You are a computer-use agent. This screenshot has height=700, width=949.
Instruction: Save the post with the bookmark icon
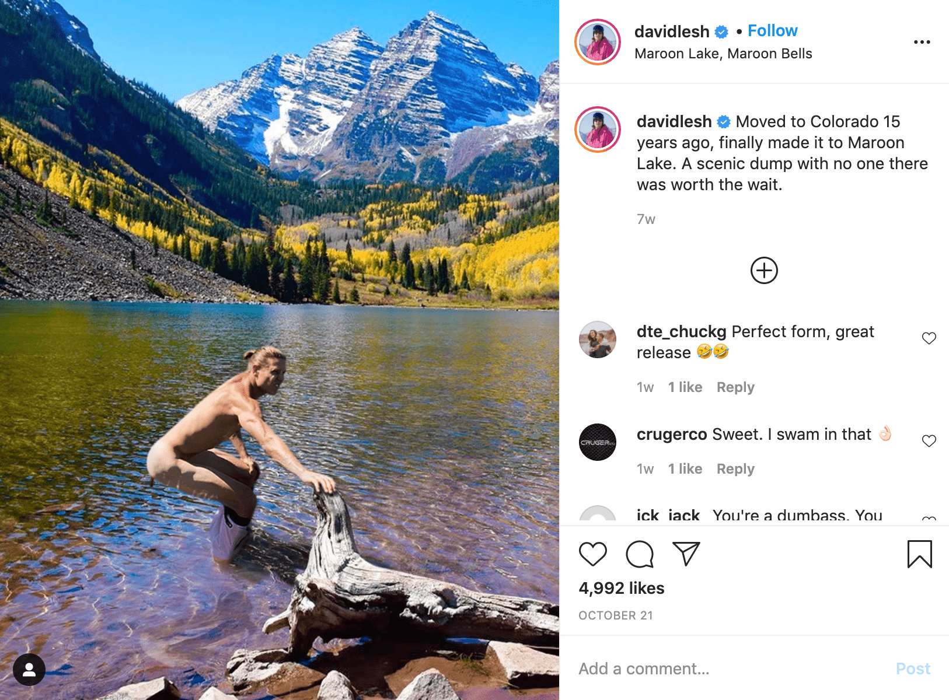pyautogui.click(x=919, y=554)
